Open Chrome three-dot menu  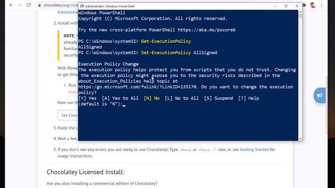(322, 5)
